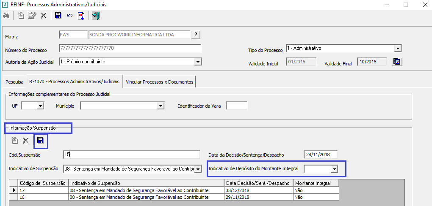
Task: Click the exit door icon in toolbar
Action: click(x=96, y=16)
